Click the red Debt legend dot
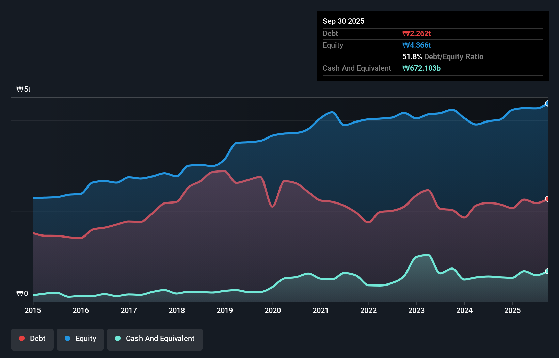 tap(21, 338)
